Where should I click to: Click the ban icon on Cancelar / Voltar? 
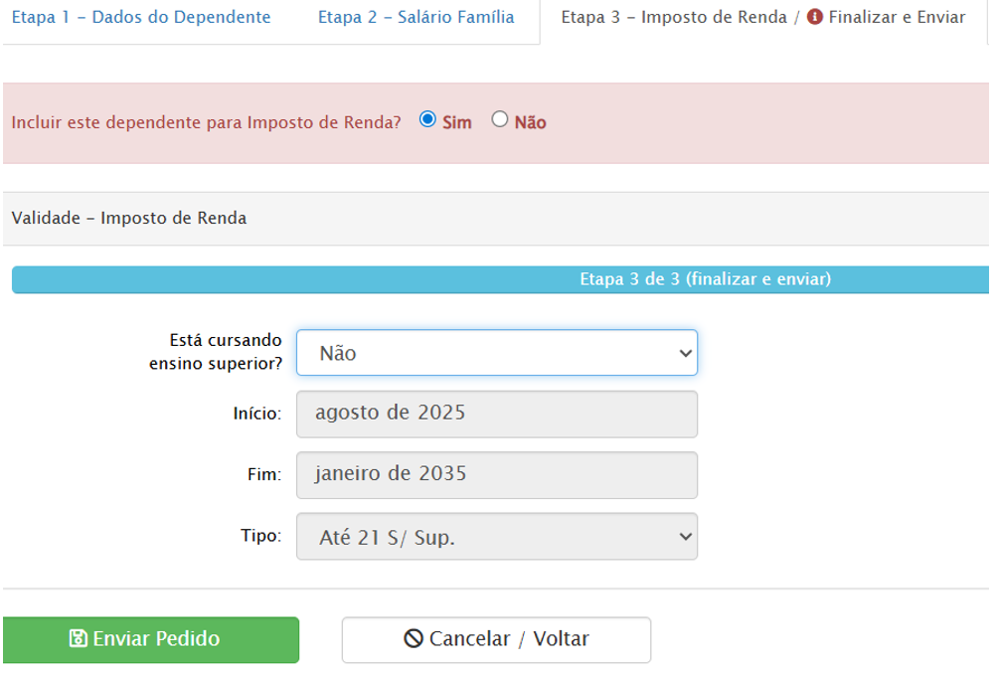[414, 639]
